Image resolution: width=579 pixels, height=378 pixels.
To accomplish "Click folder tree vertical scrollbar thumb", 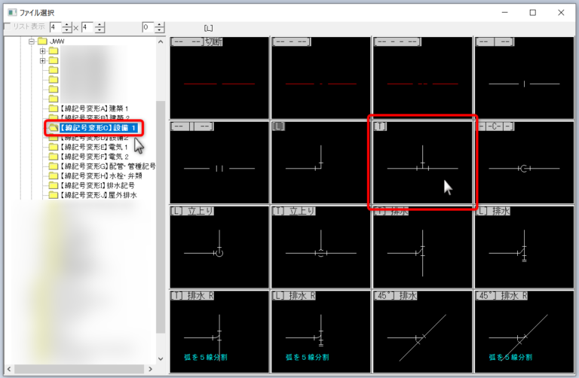I will 161,217.
